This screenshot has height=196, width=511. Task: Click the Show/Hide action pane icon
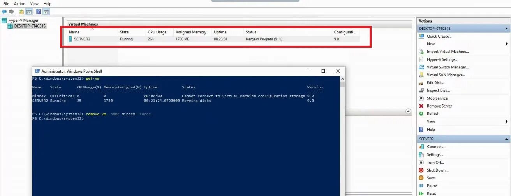pos(46,12)
